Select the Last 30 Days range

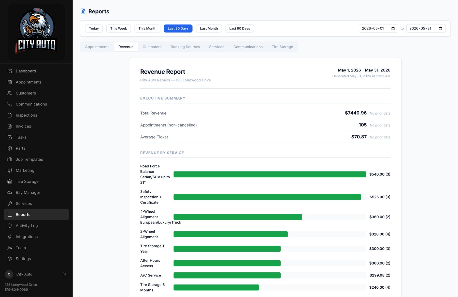[x=178, y=28]
